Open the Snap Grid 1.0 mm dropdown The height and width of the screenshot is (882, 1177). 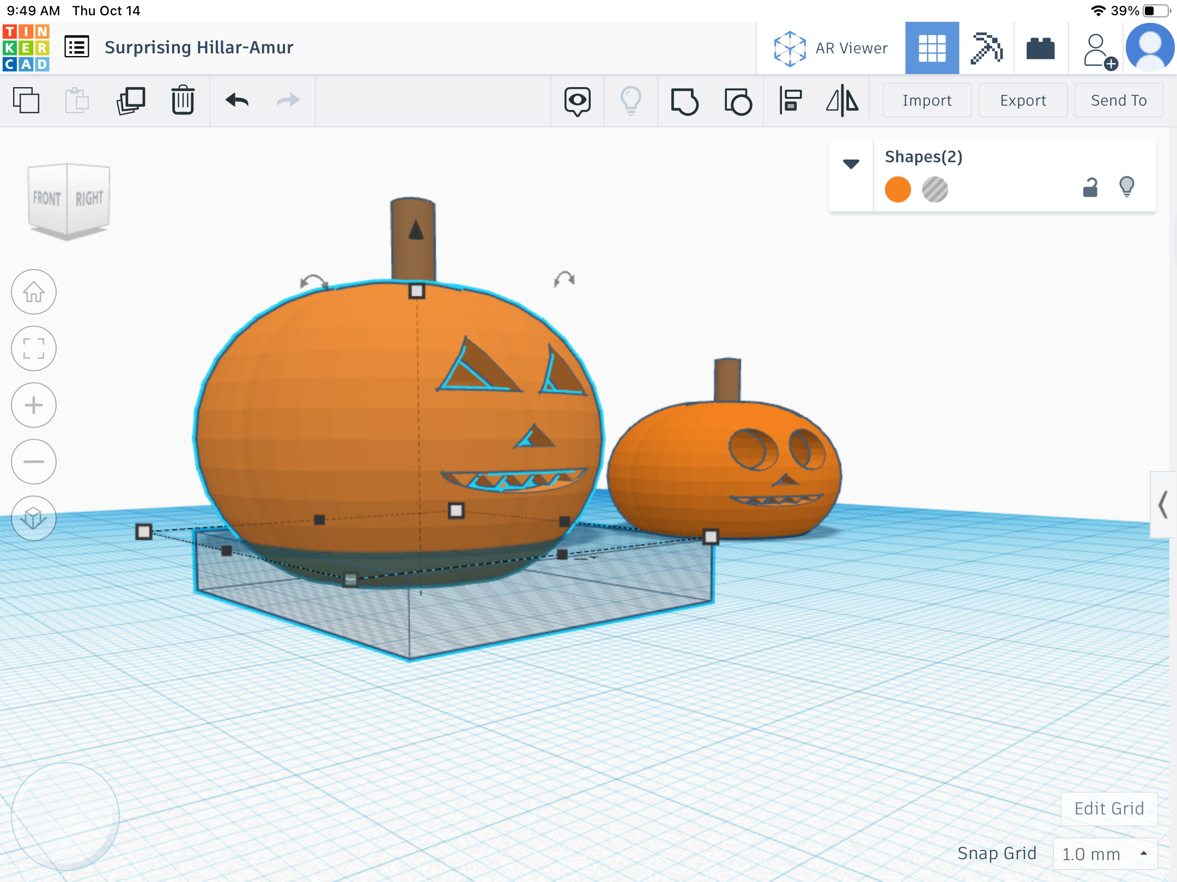point(1105,854)
